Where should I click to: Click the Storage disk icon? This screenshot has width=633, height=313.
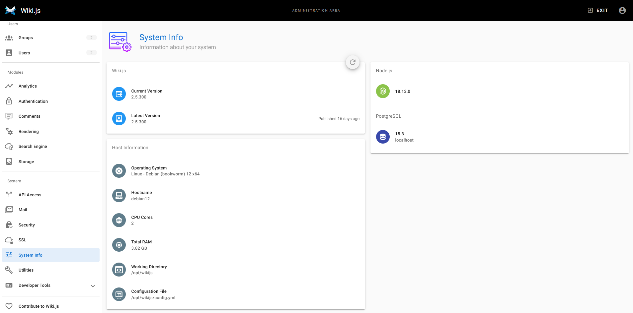pos(9,161)
